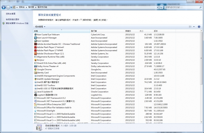Screen dimensions: 204x133
Task: Open 開啟或關閉 Windows 功能 link
Action: point(17,23)
